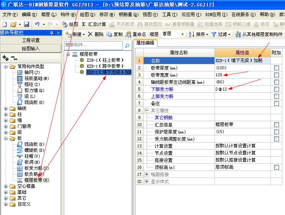Image resolution: width=285 pixels, height=215 pixels.
Task: Expand the 空心楼盖 folder
Action: point(6,186)
